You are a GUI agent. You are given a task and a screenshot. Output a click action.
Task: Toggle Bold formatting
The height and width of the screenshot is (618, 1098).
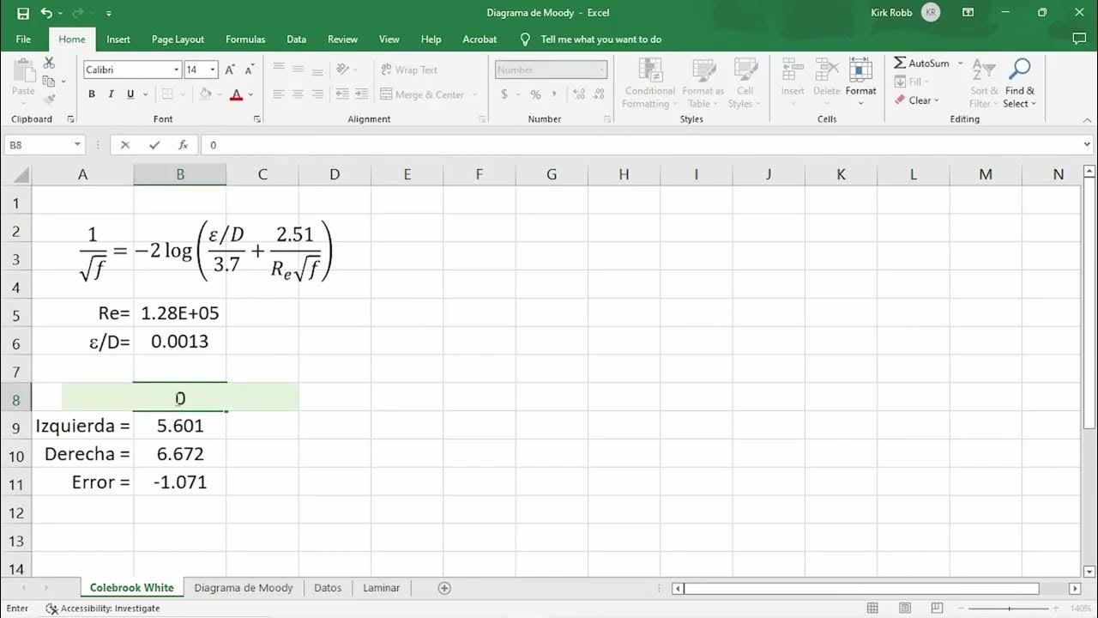click(x=92, y=94)
